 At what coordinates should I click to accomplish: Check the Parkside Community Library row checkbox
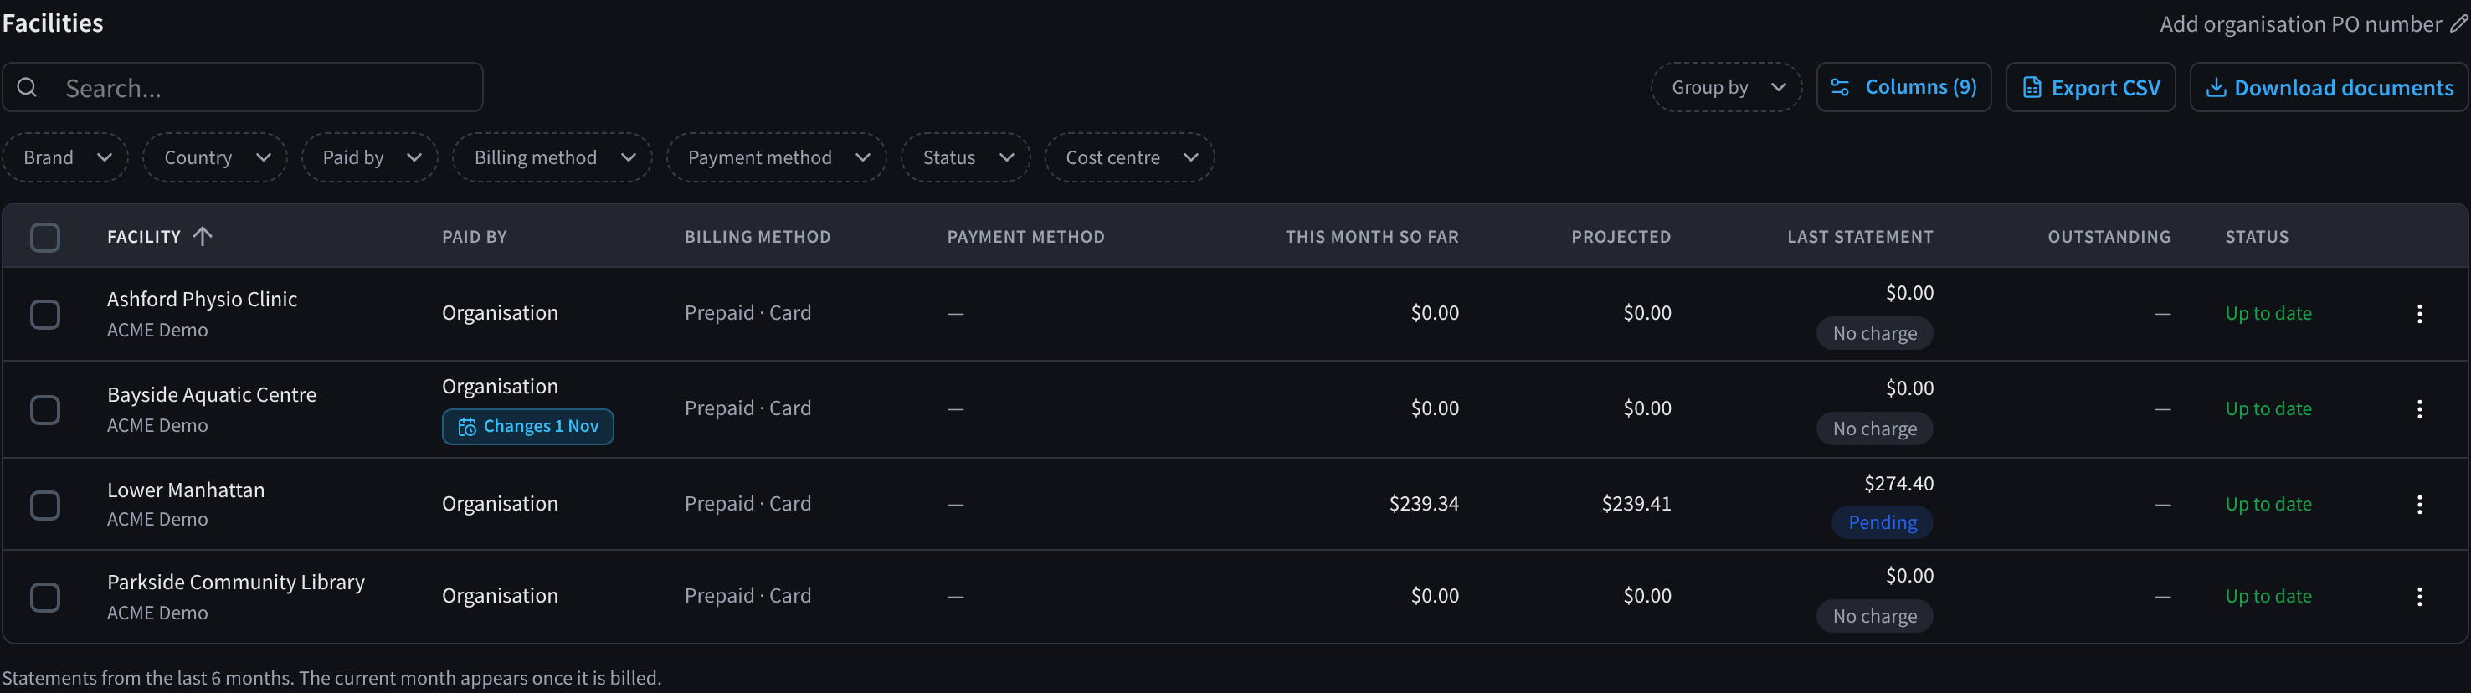[x=45, y=596]
